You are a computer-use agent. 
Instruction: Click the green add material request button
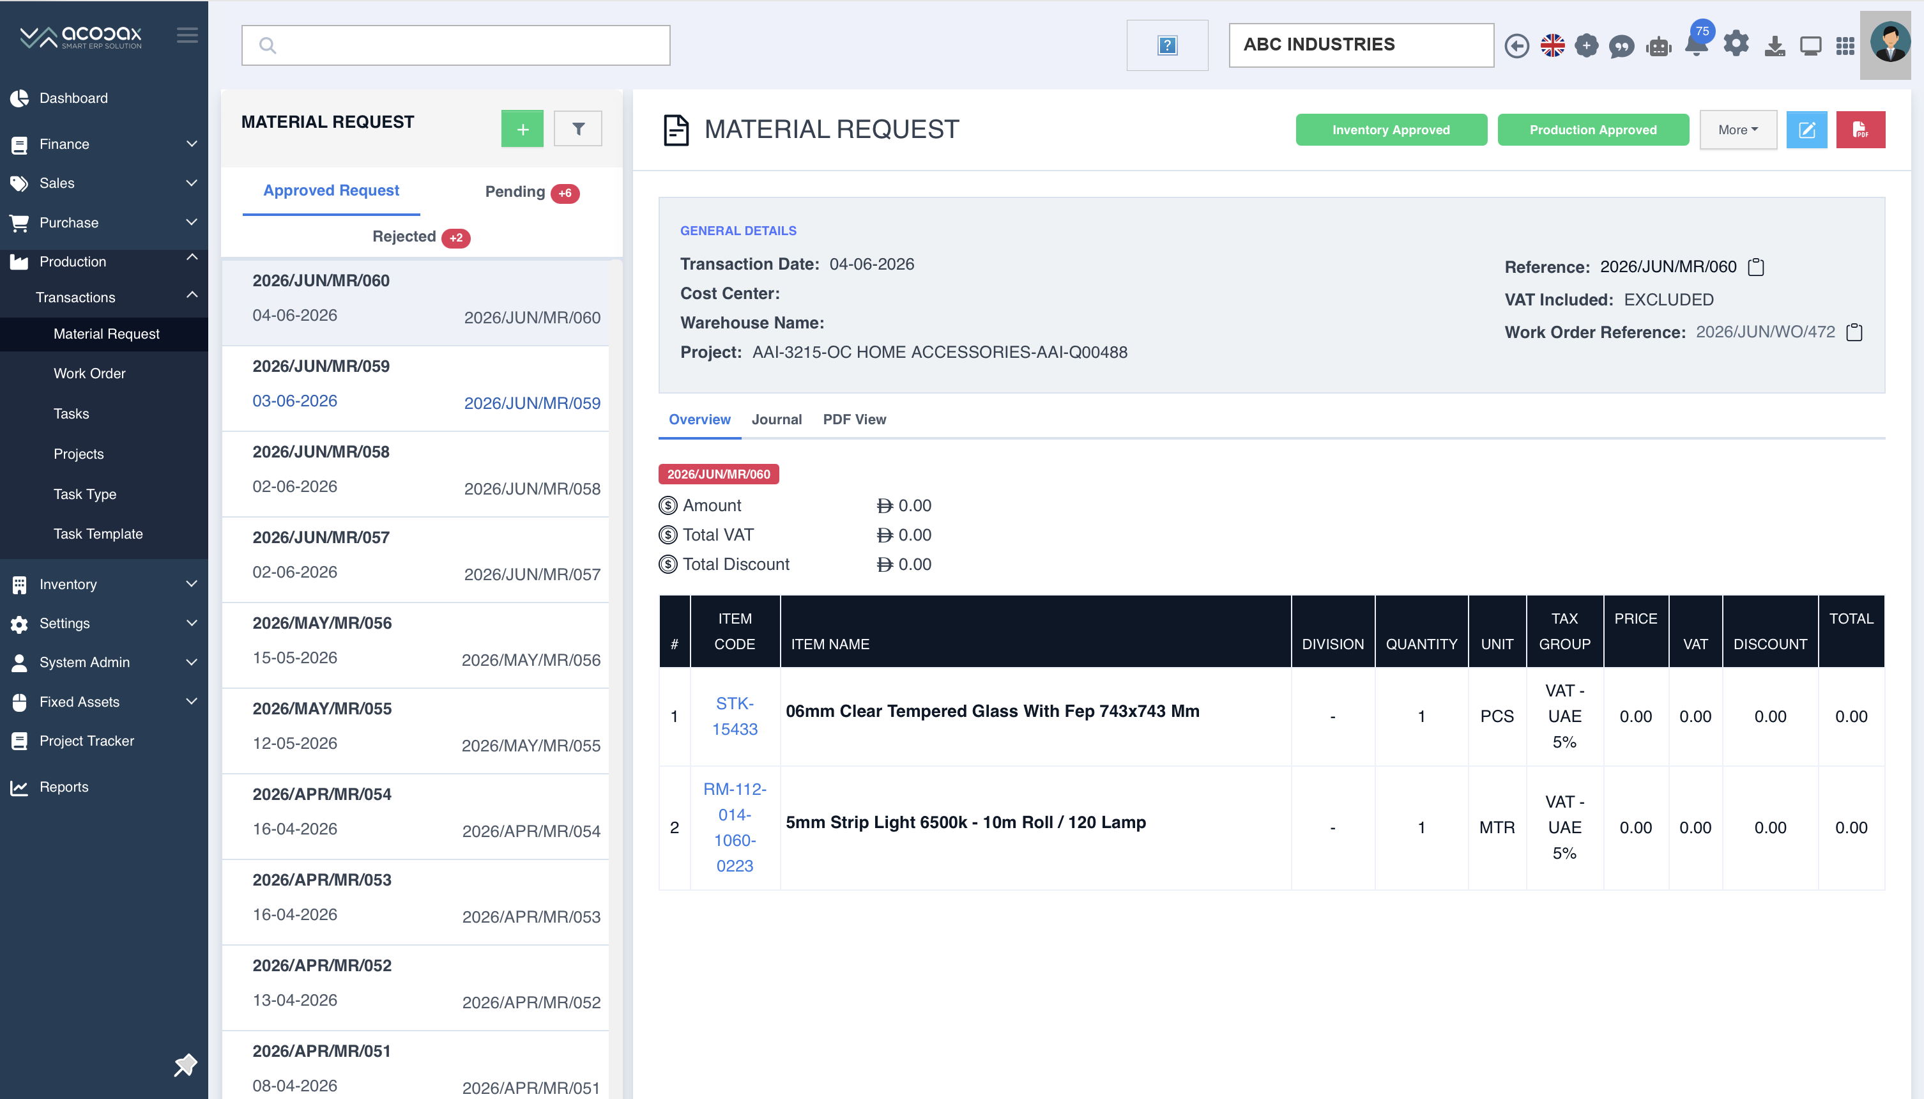pyautogui.click(x=522, y=129)
